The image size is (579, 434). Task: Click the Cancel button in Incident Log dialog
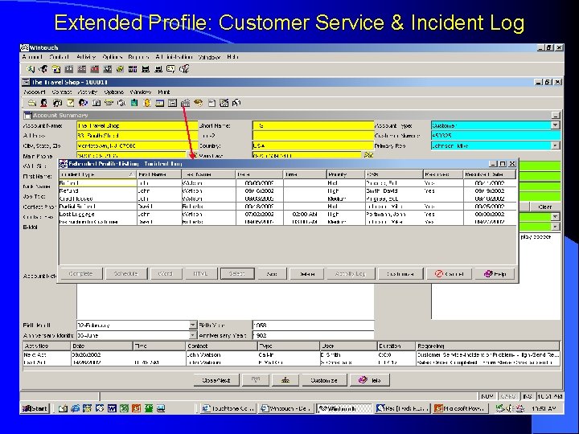point(450,274)
